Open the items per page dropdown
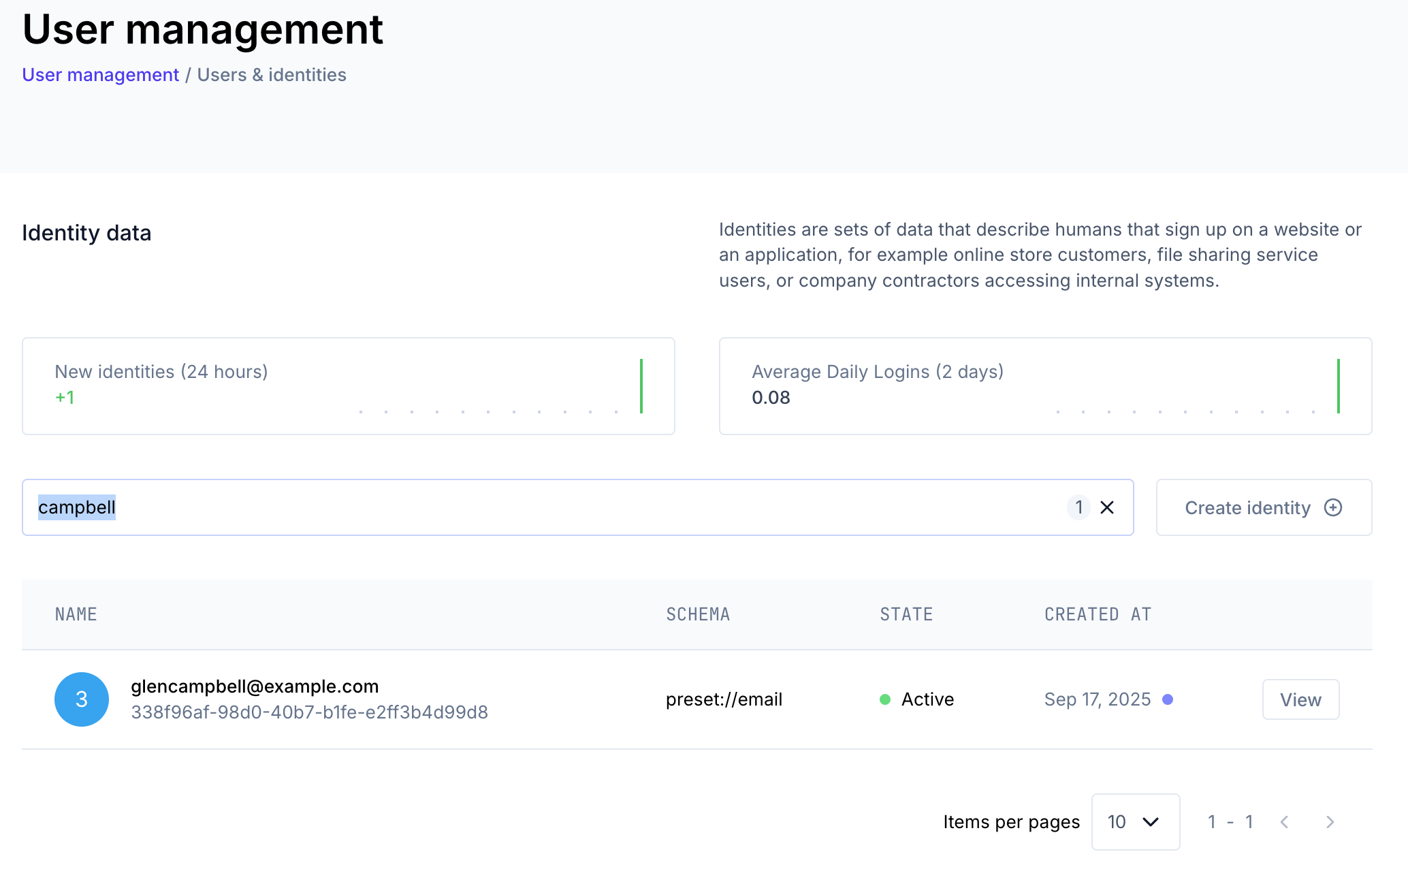Screen dimensions: 1408x869 tap(1135, 822)
